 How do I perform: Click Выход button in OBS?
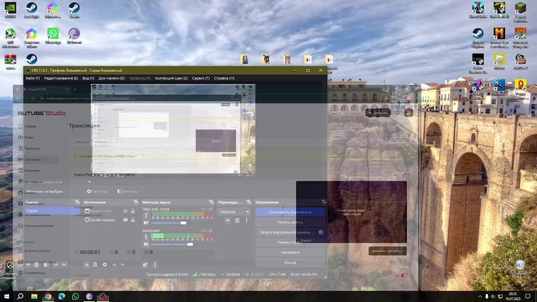[x=290, y=263]
